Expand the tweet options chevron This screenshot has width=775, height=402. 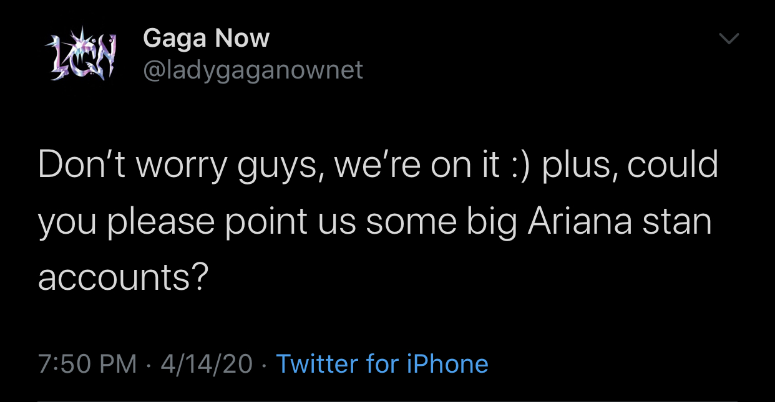(728, 39)
